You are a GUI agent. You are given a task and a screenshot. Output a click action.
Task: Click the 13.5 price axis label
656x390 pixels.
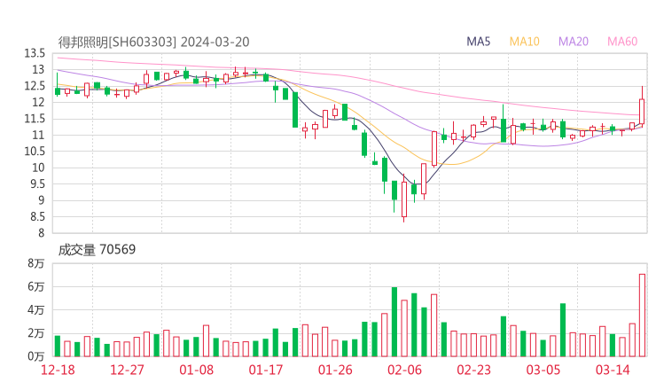(x=35, y=53)
